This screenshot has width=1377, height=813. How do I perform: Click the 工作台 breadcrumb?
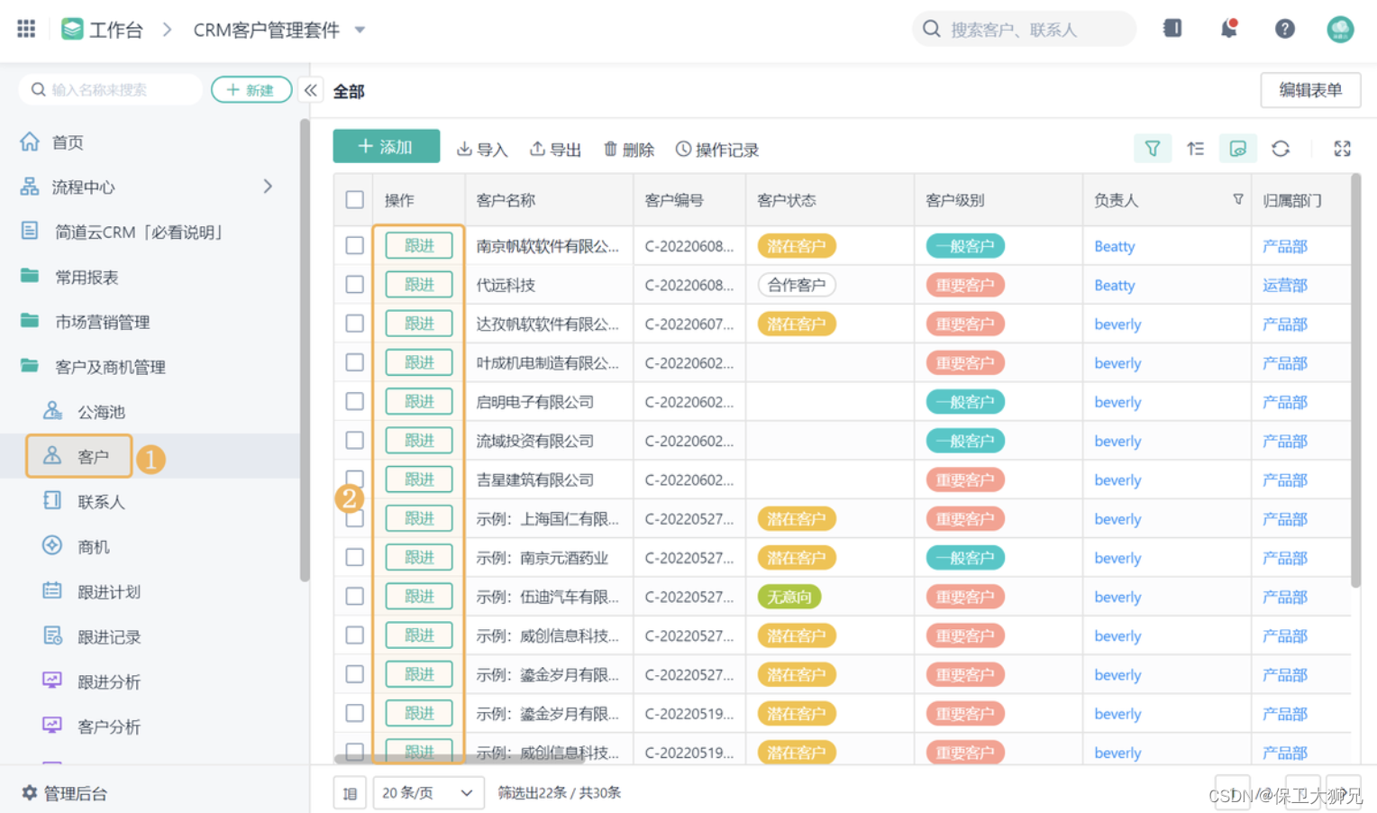(116, 30)
